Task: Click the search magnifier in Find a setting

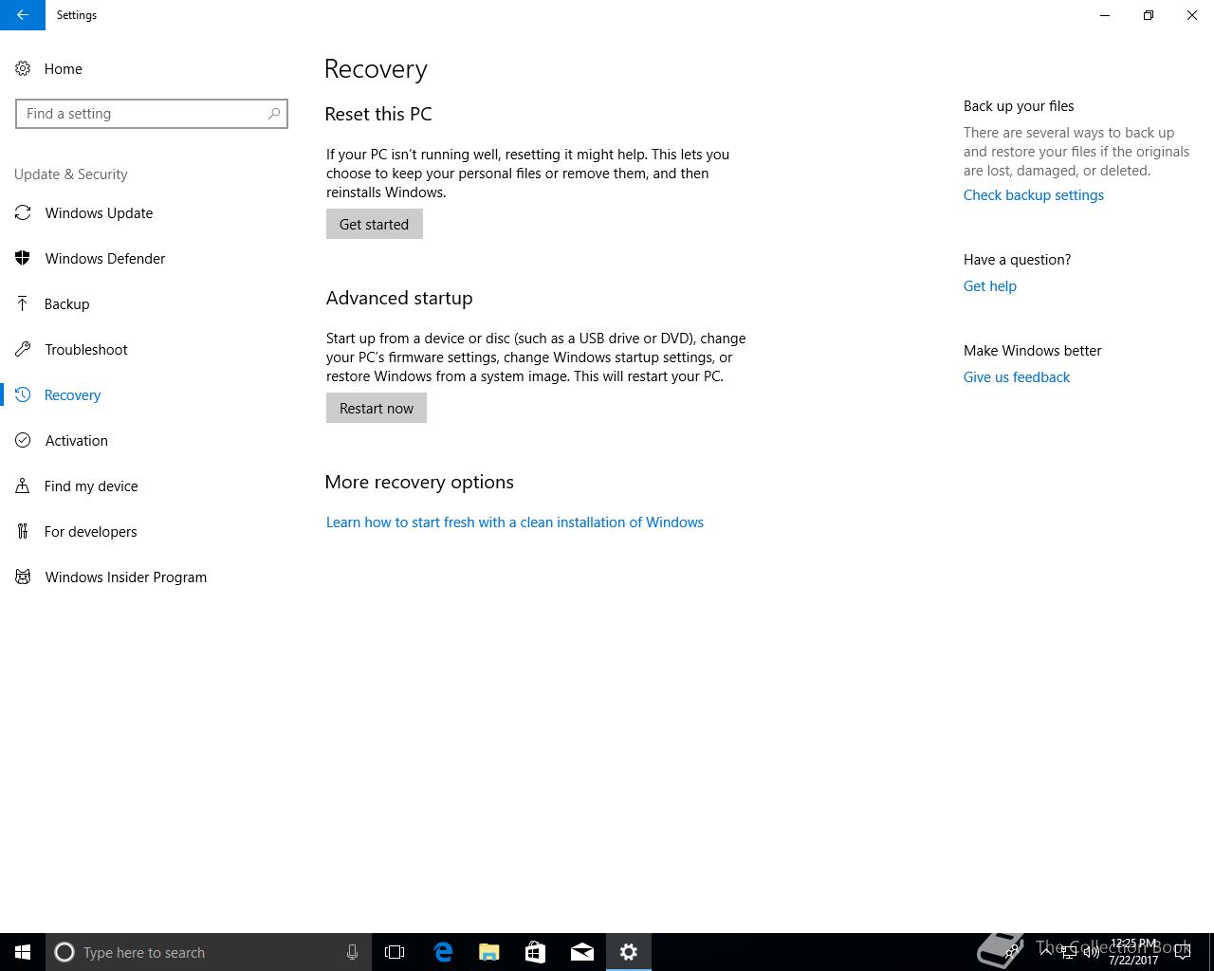Action: (274, 114)
